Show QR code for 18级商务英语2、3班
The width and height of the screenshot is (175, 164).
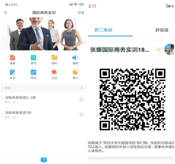(81, 100)
